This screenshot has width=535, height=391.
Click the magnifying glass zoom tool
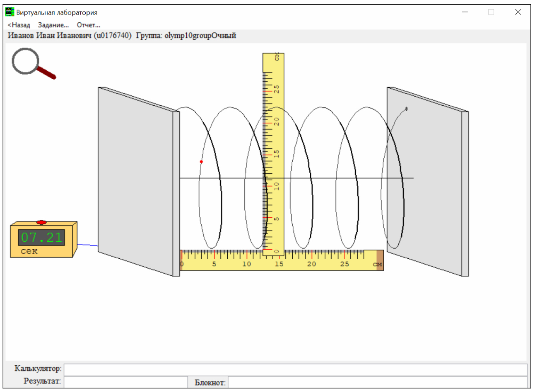33,63
